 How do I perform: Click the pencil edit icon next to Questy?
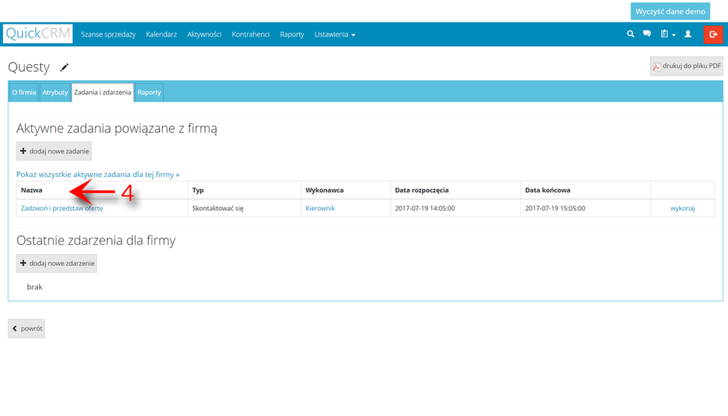(64, 67)
